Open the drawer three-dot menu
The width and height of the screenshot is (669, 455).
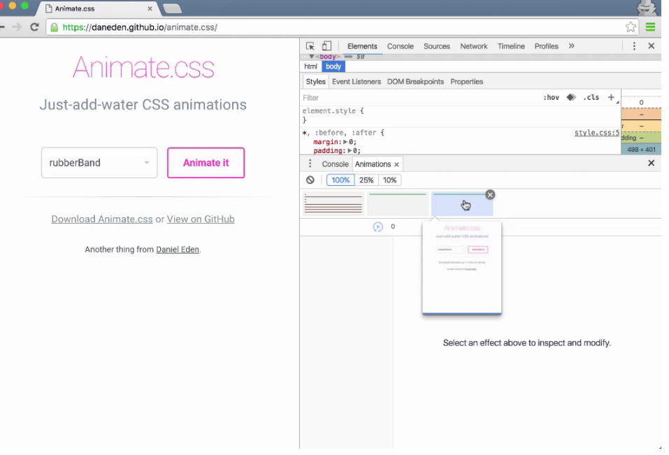tap(310, 164)
